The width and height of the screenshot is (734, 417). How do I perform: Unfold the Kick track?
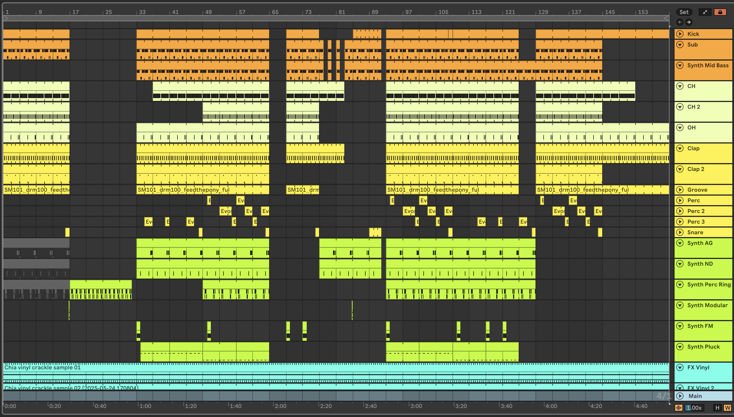click(x=680, y=34)
